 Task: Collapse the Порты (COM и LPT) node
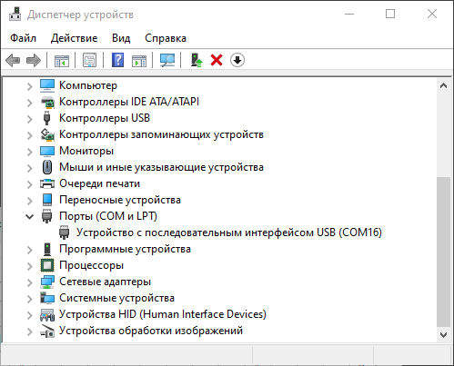coord(29,216)
